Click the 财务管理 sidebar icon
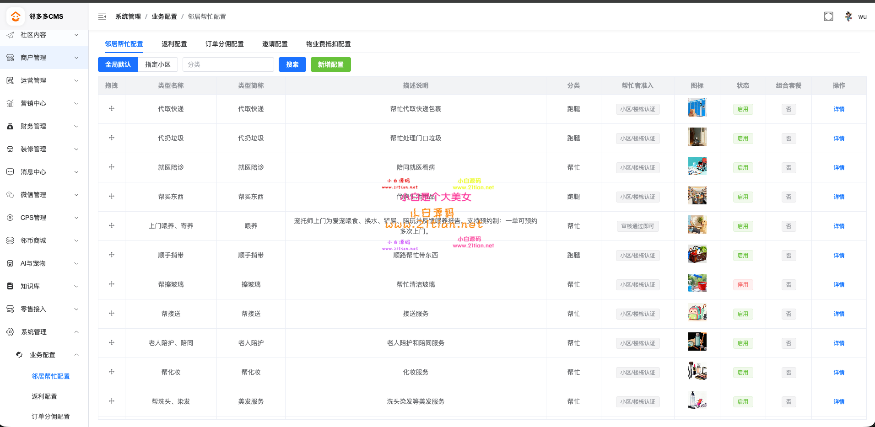Viewport: 875px width, 427px height. 10,126
